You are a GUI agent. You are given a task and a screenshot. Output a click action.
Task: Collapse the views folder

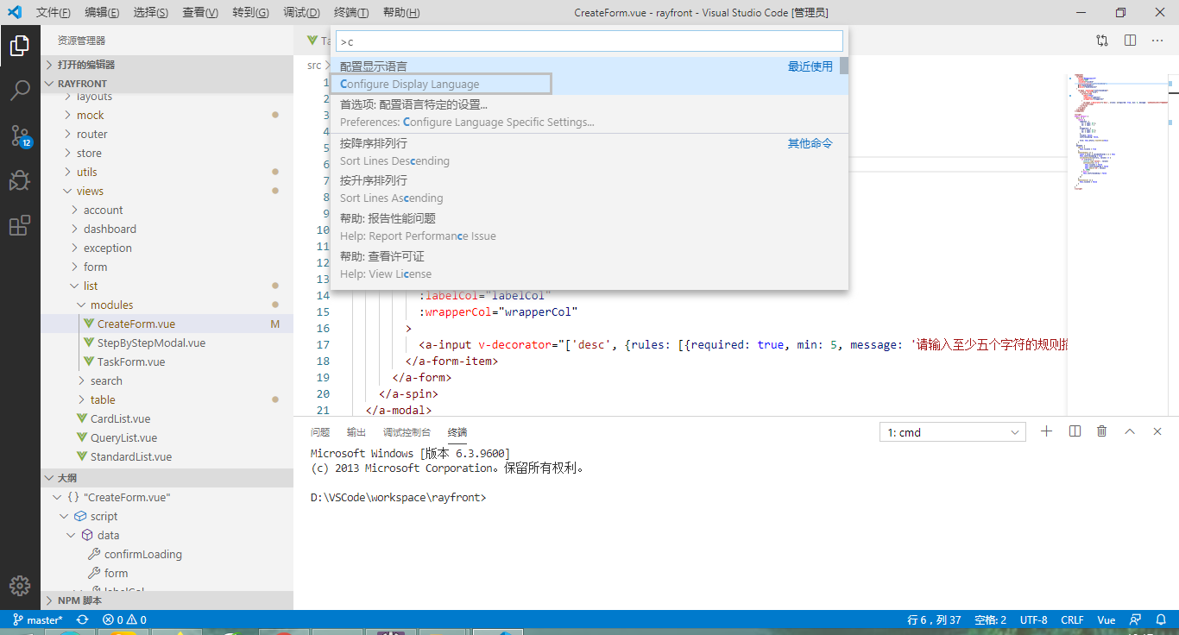point(167,191)
